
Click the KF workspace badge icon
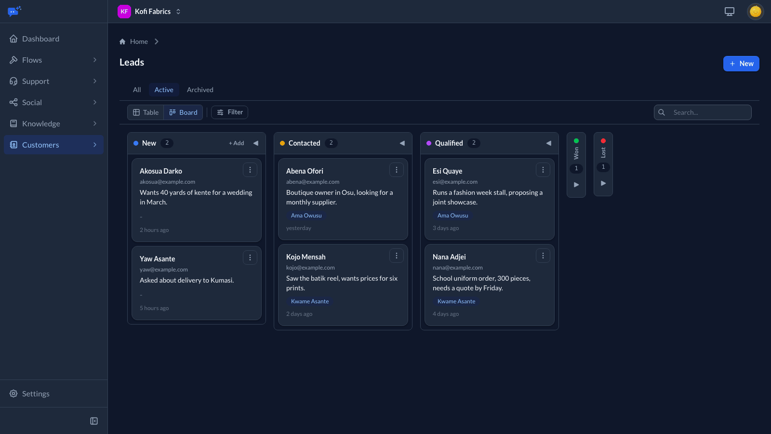[124, 12]
